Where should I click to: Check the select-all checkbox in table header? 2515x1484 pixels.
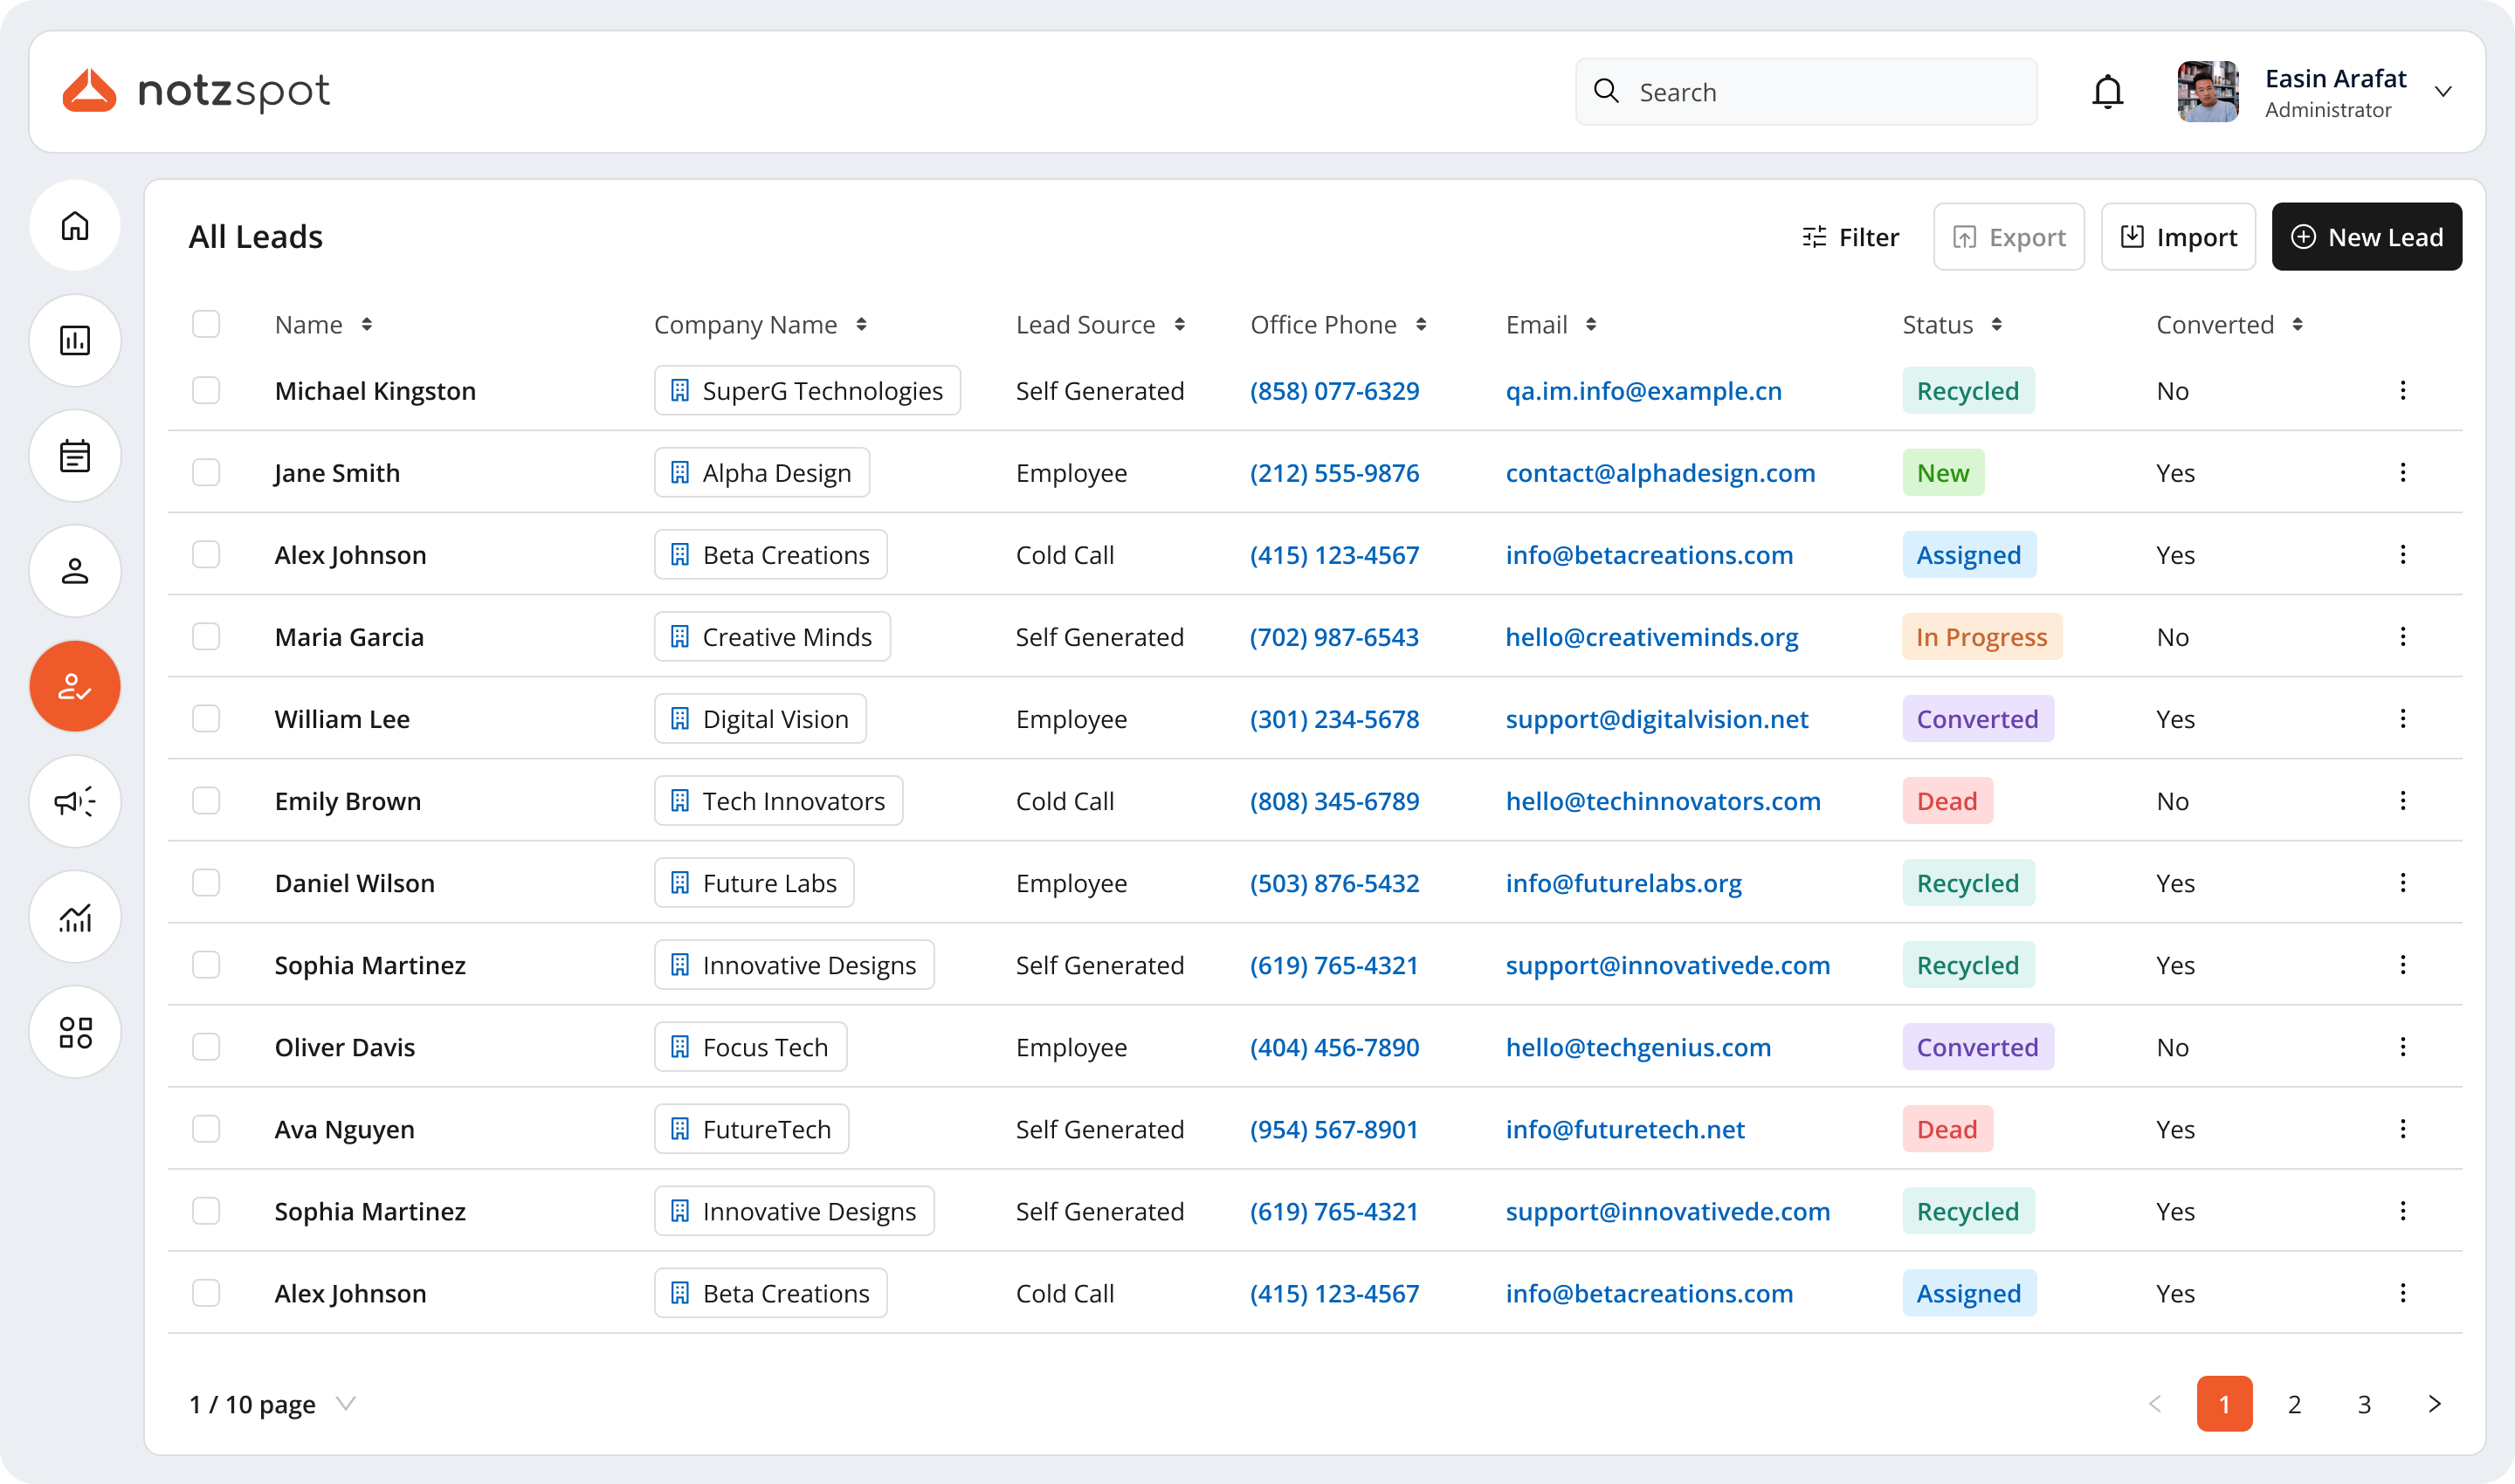pyautogui.click(x=206, y=323)
